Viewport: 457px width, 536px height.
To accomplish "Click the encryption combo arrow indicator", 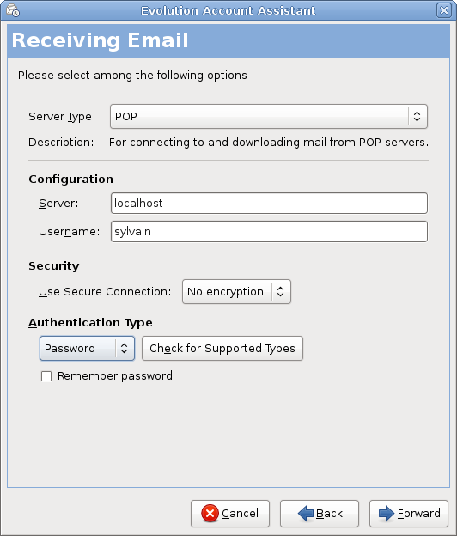I will [x=280, y=291].
